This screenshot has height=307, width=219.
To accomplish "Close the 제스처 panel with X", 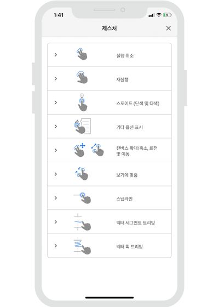I will tap(169, 28).
